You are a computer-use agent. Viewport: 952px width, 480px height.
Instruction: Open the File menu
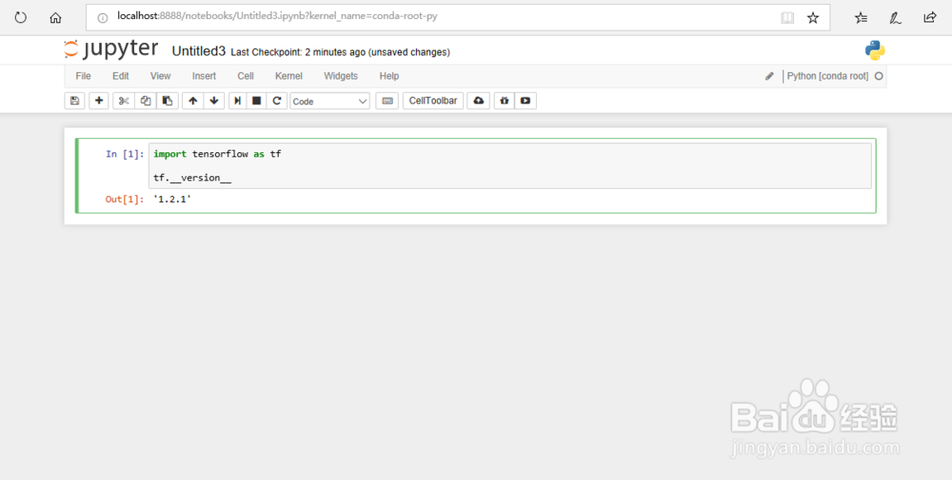coord(83,76)
